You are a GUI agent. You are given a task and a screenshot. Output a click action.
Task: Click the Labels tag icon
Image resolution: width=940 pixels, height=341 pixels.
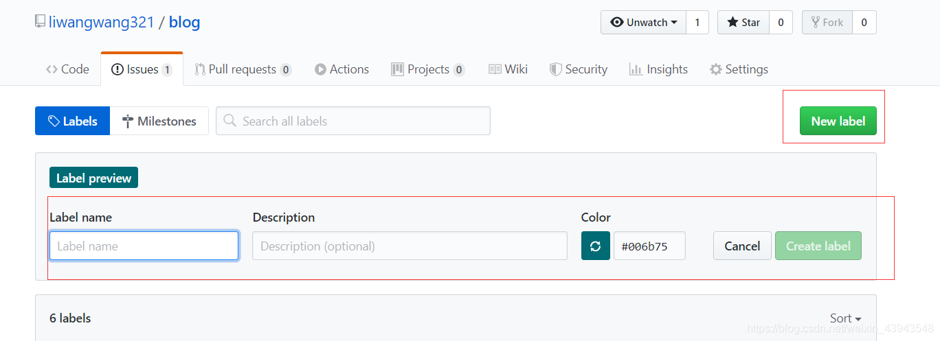(x=54, y=121)
